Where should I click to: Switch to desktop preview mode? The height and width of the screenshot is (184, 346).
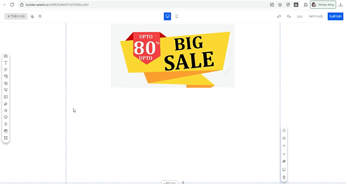click(168, 16)
